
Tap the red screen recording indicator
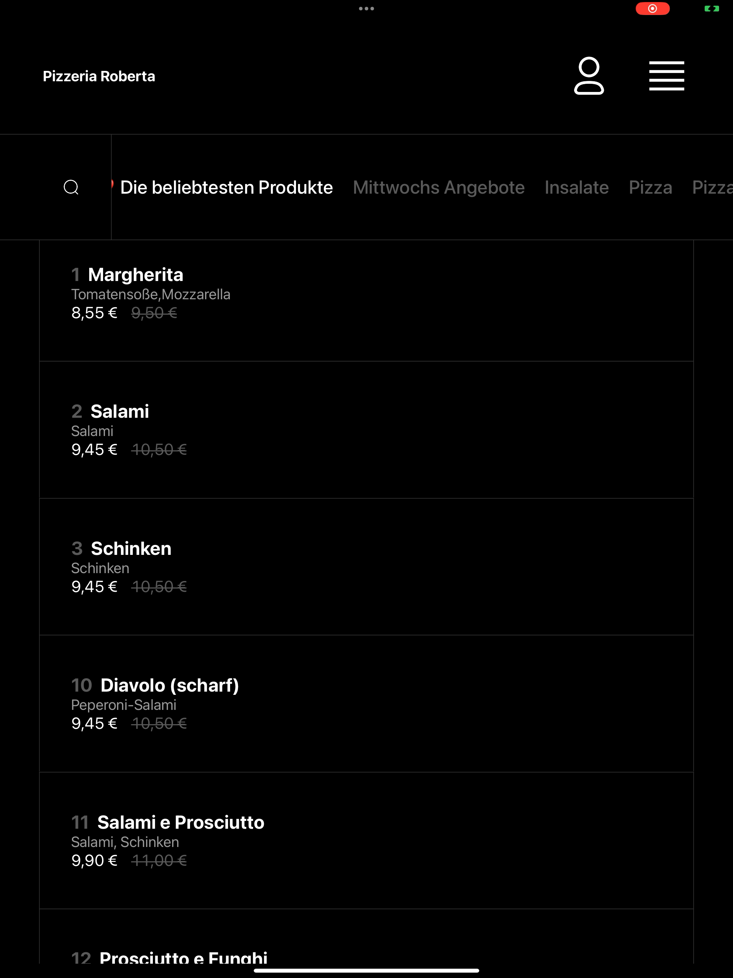(x=652, y=8)
